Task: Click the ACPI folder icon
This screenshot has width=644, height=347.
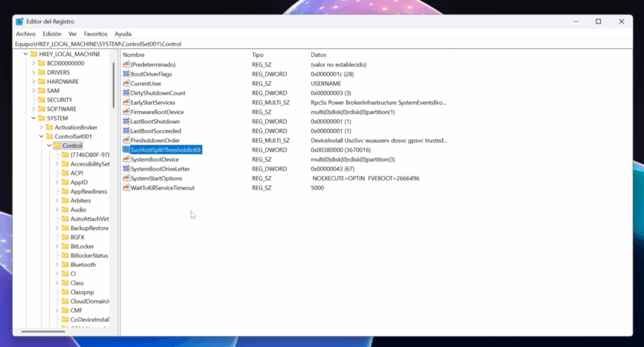Action: click(x=65, y=173)
